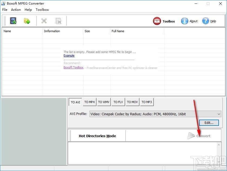The height and width of the screenshot is (171, 227).
Task: Click the log panel scroll up arrow
Action: coord(219,145)
